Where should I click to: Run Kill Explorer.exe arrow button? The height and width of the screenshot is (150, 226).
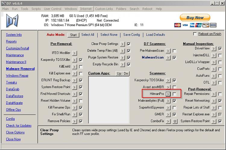(74, 73)
